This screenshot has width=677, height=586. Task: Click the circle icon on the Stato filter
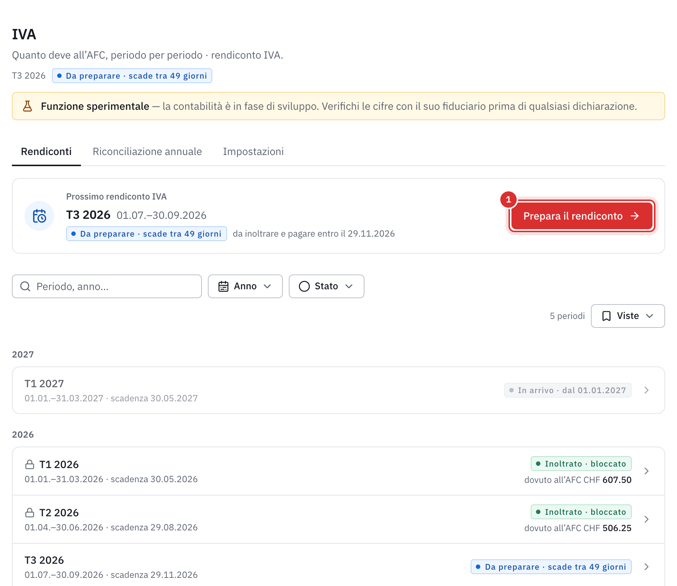304,286
